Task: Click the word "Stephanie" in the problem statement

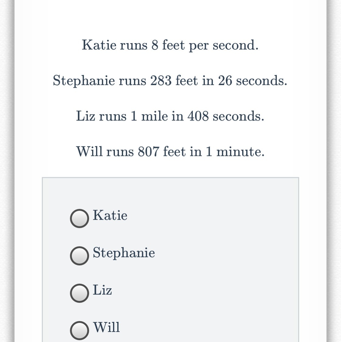Action: point(84,81)
